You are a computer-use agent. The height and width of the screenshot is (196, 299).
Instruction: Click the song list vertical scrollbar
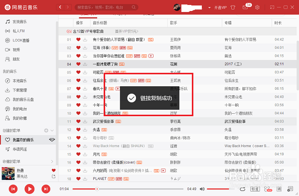[x=298, y=65]
